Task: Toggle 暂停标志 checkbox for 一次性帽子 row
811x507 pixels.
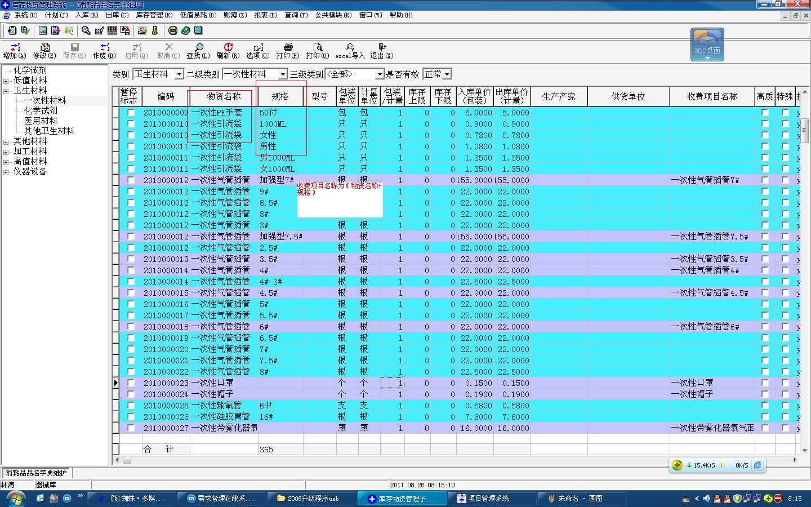Action: (131, 394)
